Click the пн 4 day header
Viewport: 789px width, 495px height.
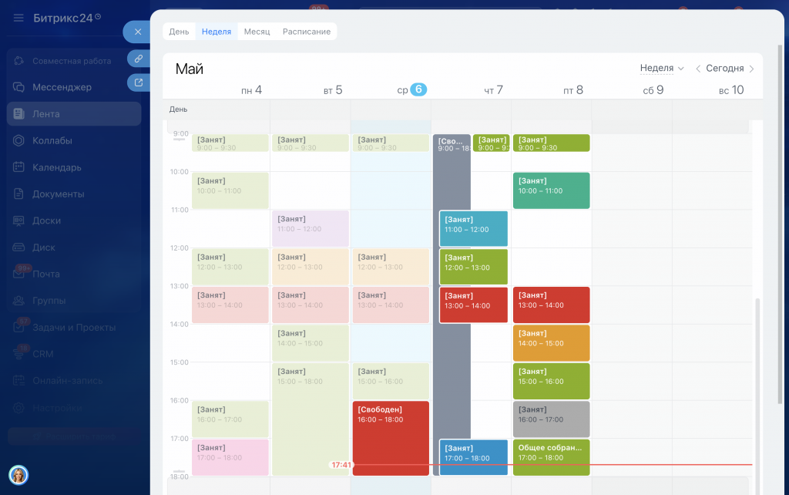251,90
